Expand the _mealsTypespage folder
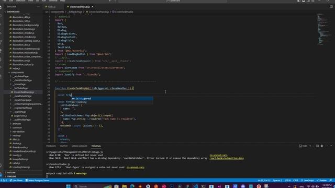The image size is (335, 188). [x=23, y=100]
